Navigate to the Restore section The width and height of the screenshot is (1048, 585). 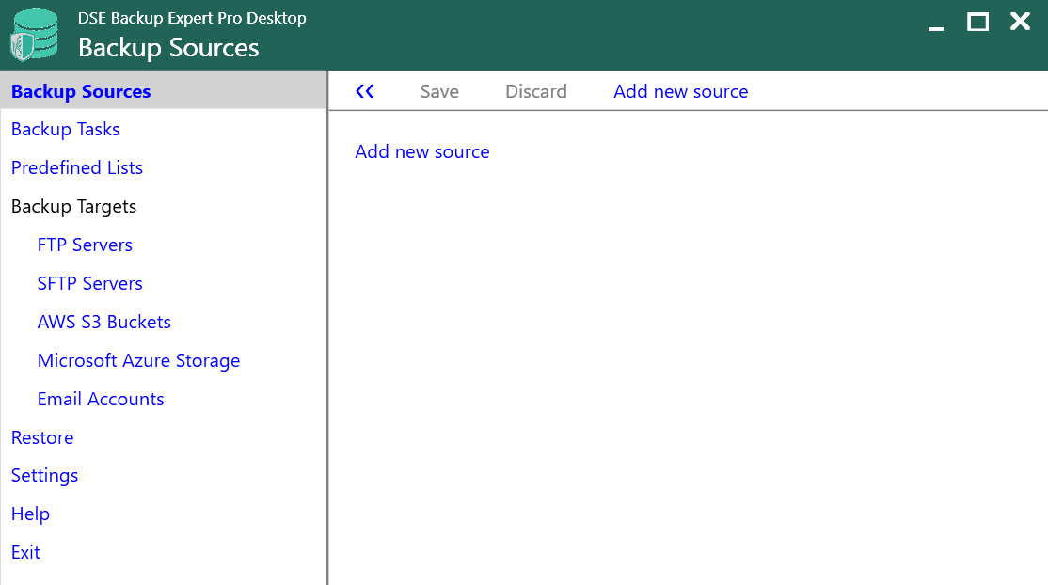42,438
